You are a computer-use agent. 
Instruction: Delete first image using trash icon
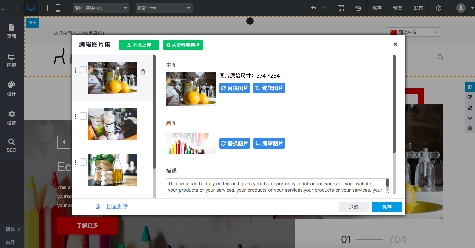point(143,72)
